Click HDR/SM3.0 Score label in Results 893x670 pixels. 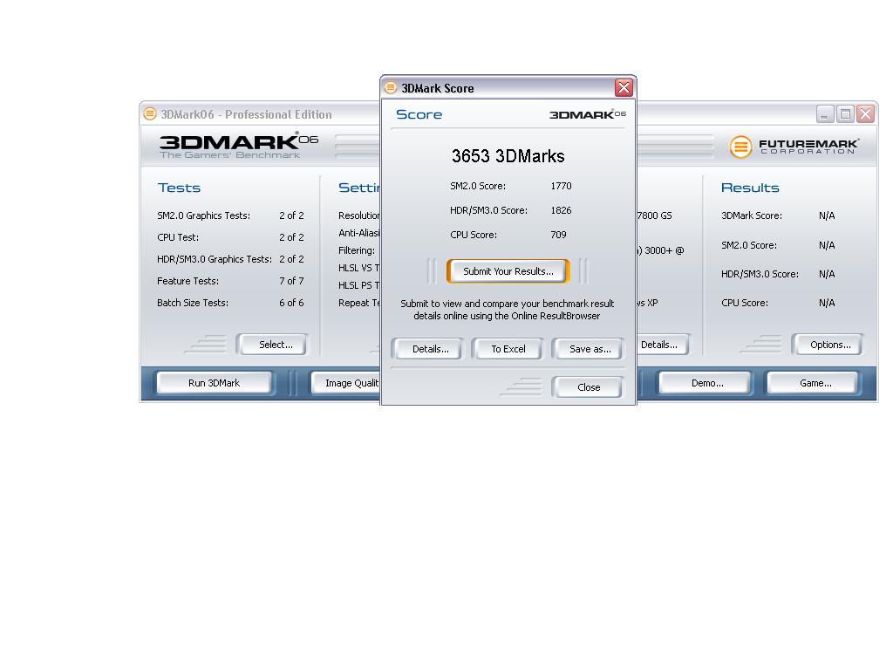pos(760,274)
